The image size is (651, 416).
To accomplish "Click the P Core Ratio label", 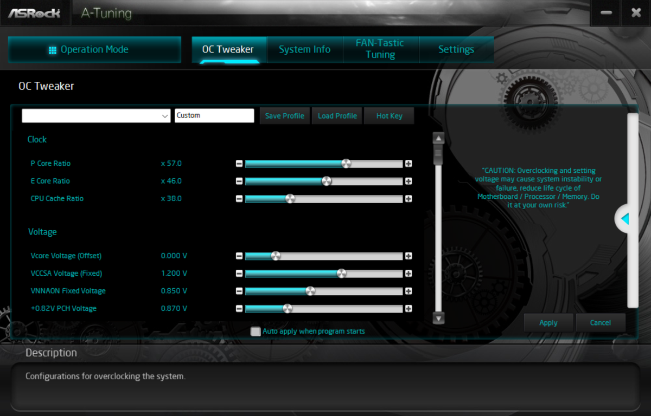I will [x=50, y=164].
